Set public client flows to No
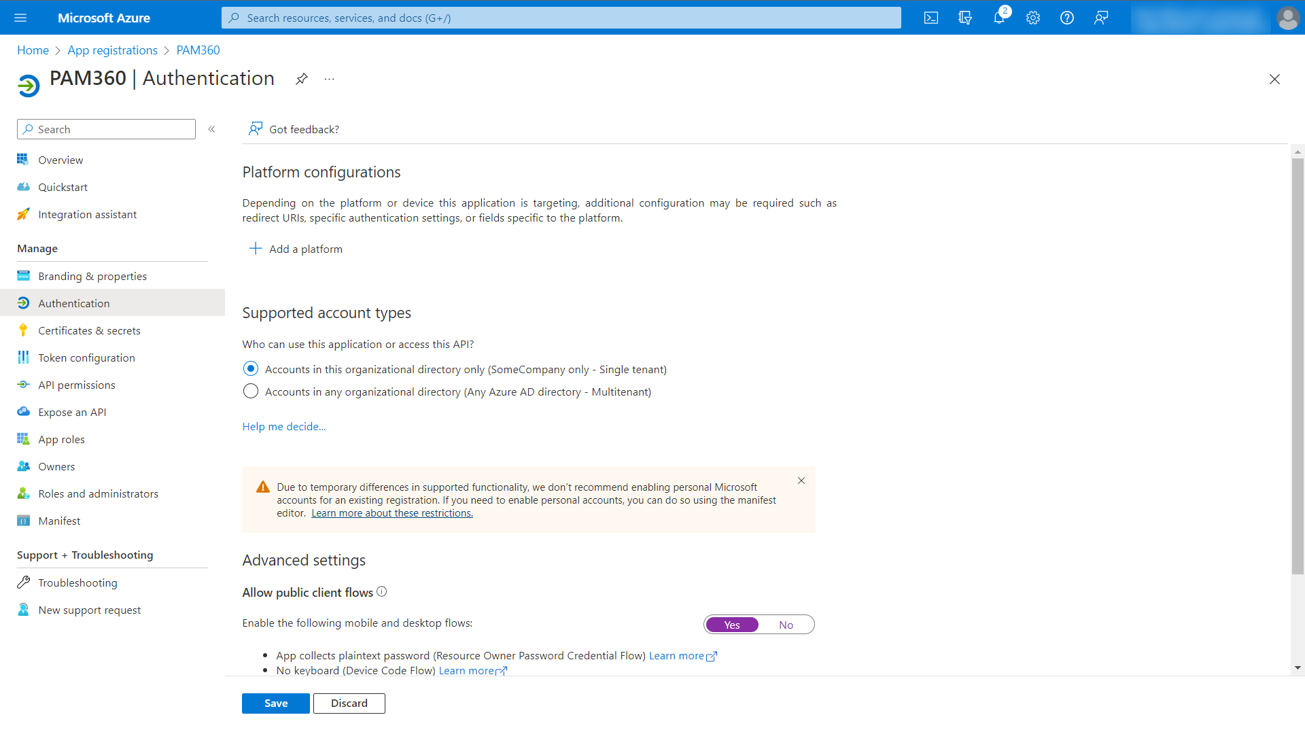The image size is (1305, 730). tap(786, 625)
